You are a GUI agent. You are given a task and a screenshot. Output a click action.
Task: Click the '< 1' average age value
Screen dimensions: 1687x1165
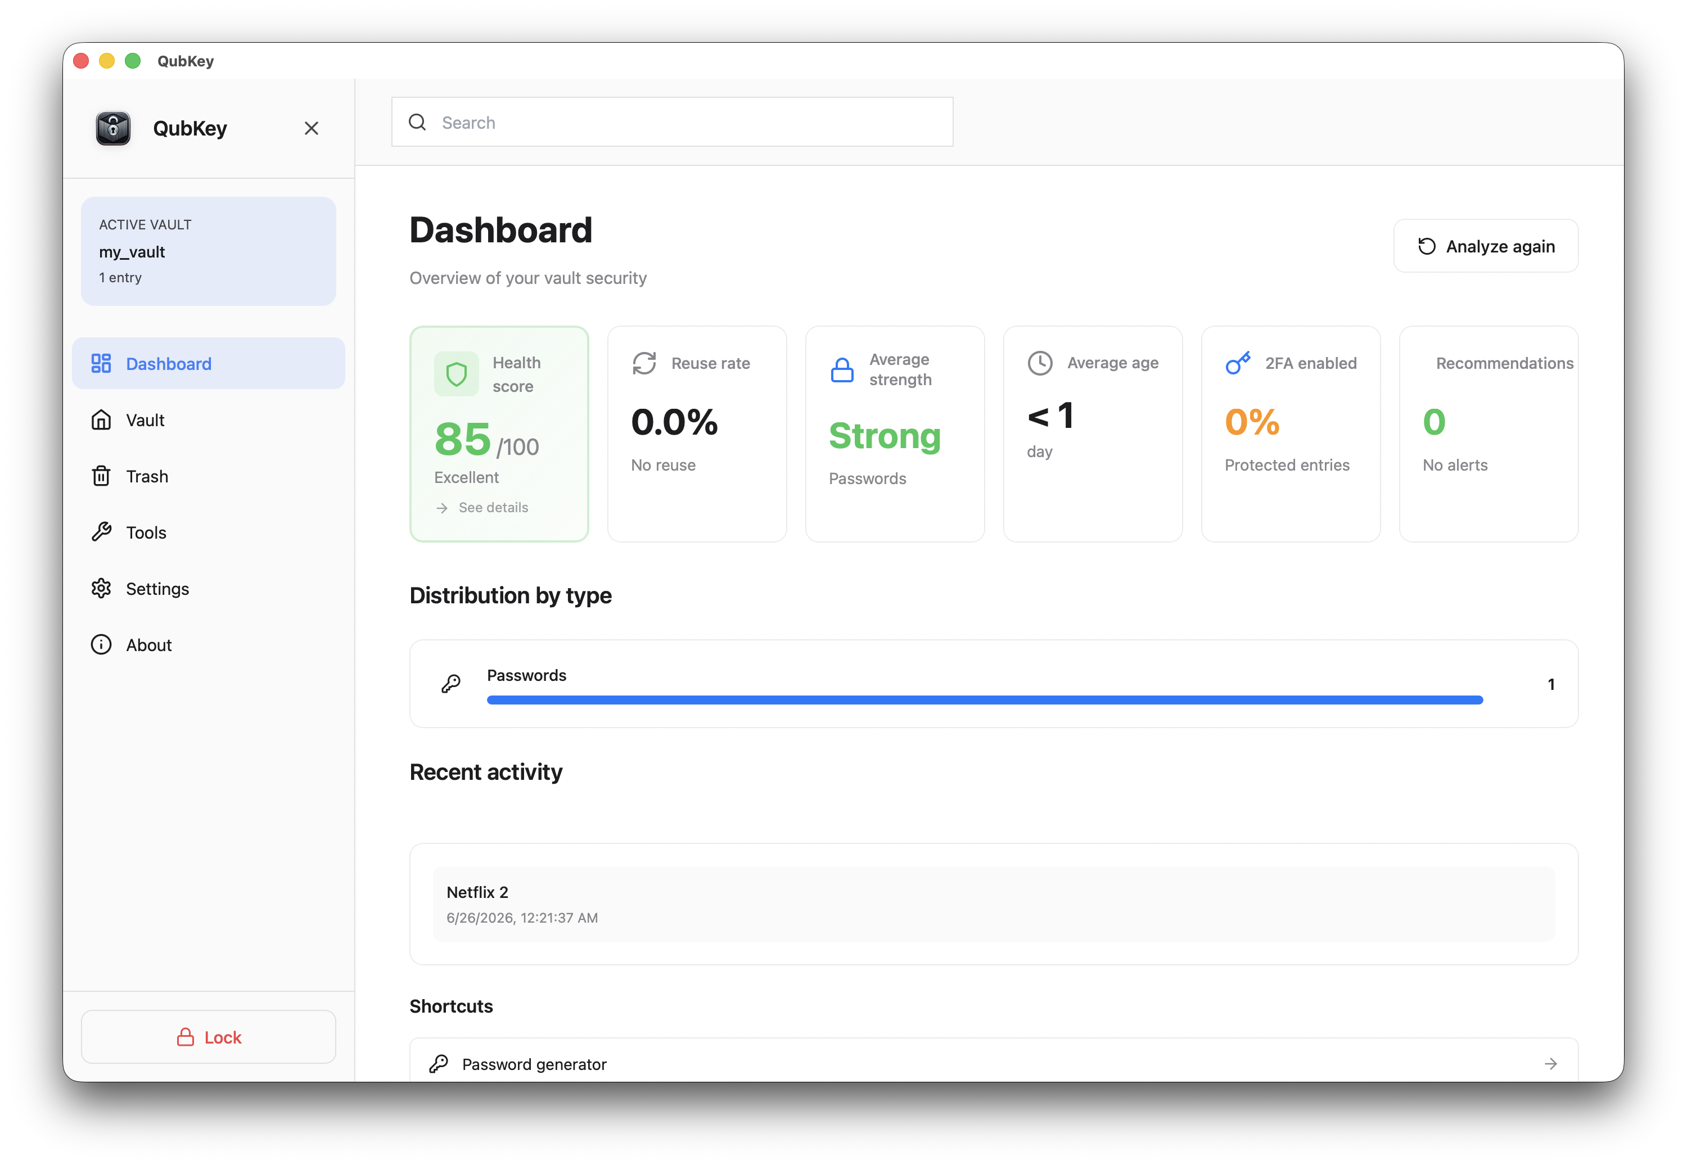coord(1050,416)
